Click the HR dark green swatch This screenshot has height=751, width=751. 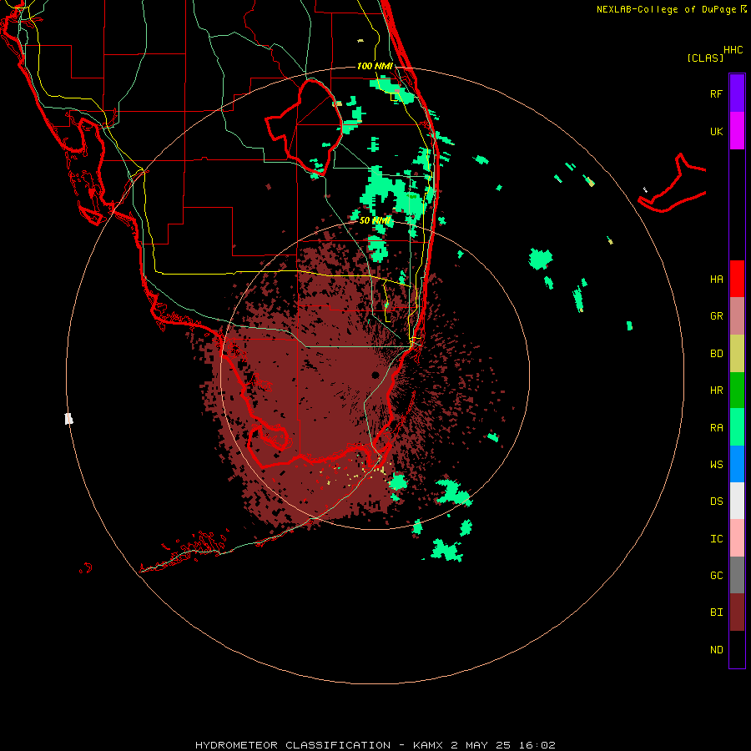pos(737,391)
